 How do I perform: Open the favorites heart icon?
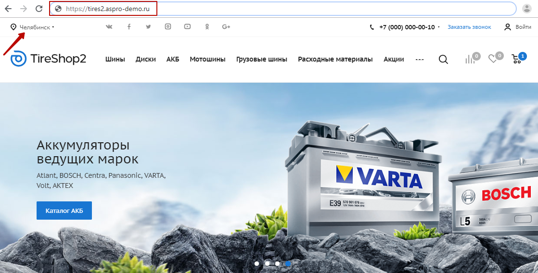tap(493, 59)
